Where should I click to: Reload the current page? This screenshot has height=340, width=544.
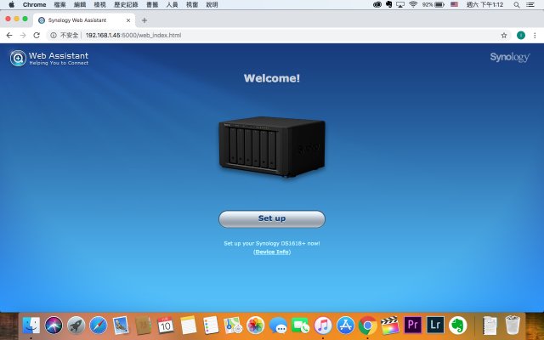click(x=37, y=35)
